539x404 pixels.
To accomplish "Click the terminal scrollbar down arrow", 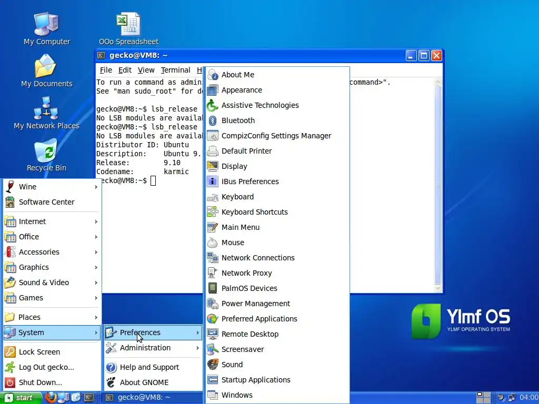I will click(438, 289).
